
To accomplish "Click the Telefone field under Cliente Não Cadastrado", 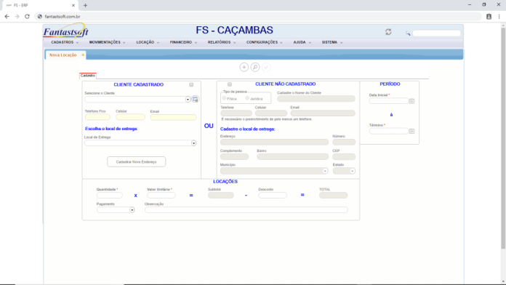I will [x=236, y=113].
